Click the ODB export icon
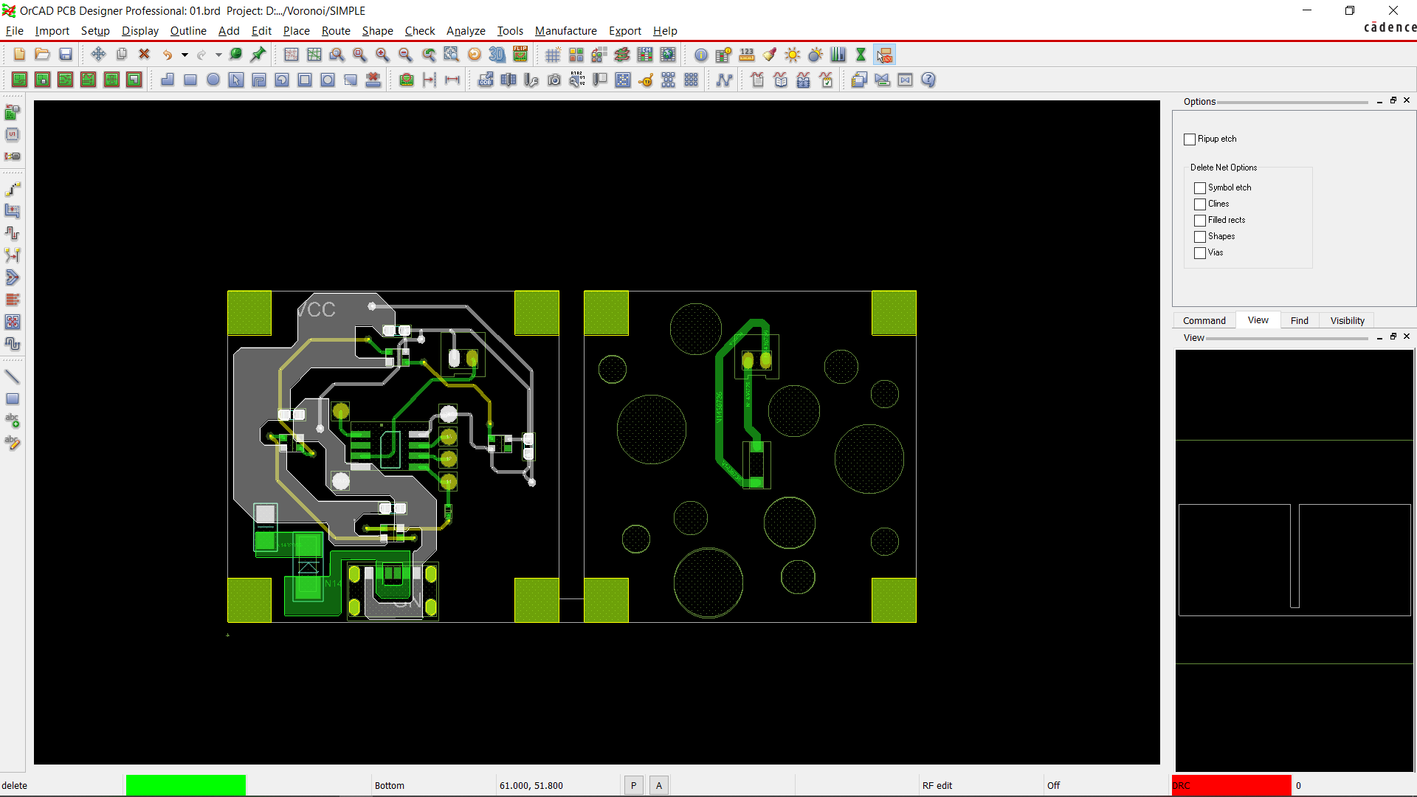The width and height of the screenshot is (1417, 797). click(486, 80)
